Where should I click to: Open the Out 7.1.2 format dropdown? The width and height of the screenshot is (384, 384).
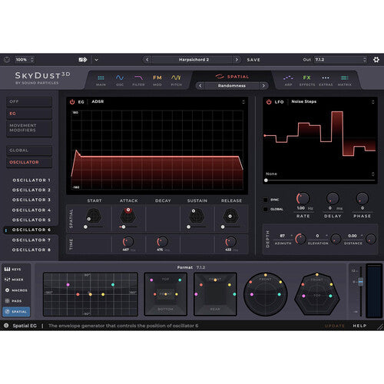(x=340, y=60)
